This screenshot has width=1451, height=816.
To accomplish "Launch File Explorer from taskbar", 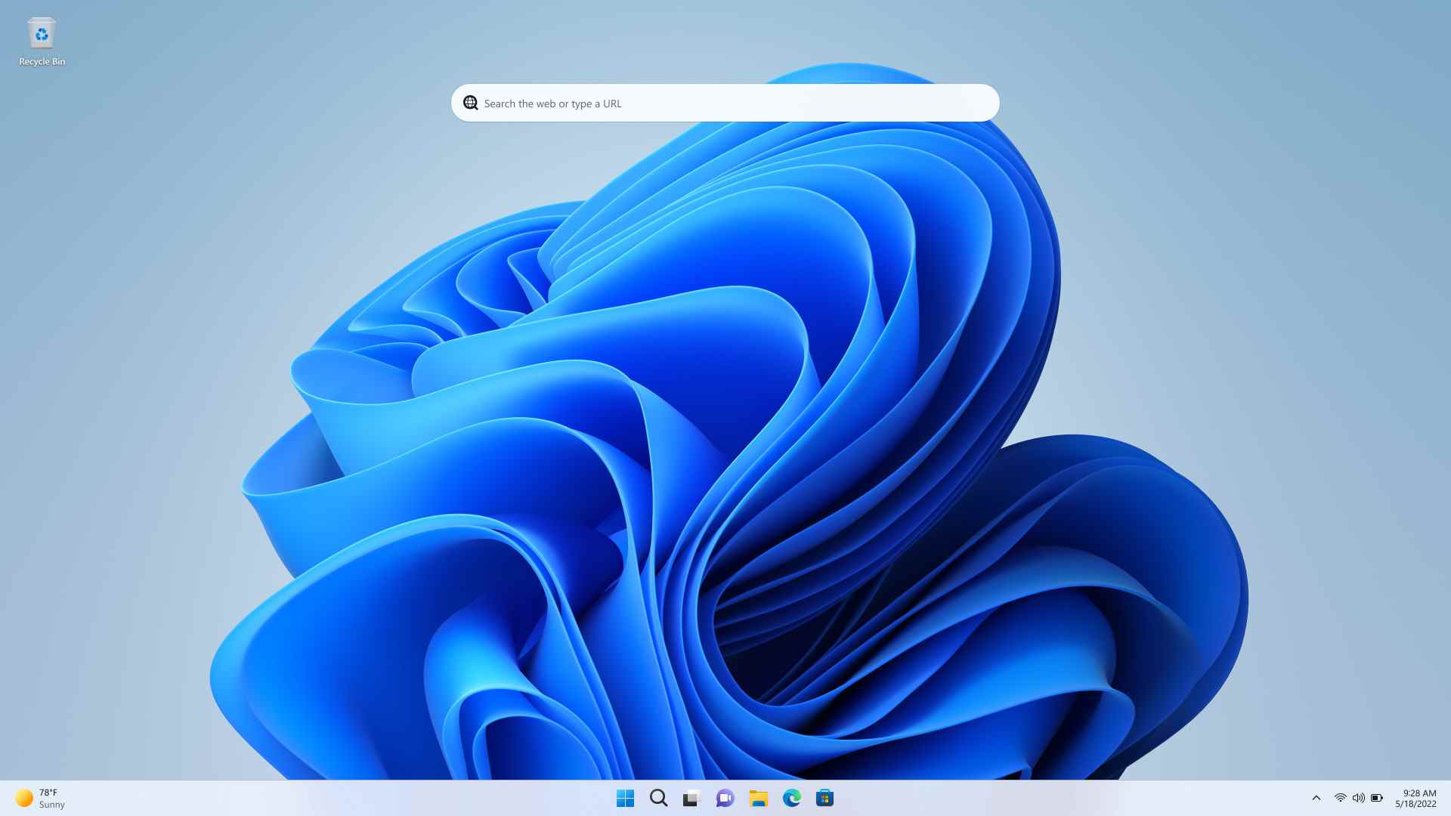I will 759,797.
